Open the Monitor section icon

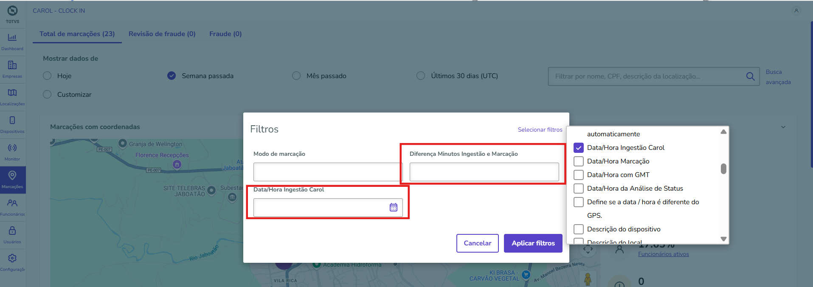coord(12,152)
